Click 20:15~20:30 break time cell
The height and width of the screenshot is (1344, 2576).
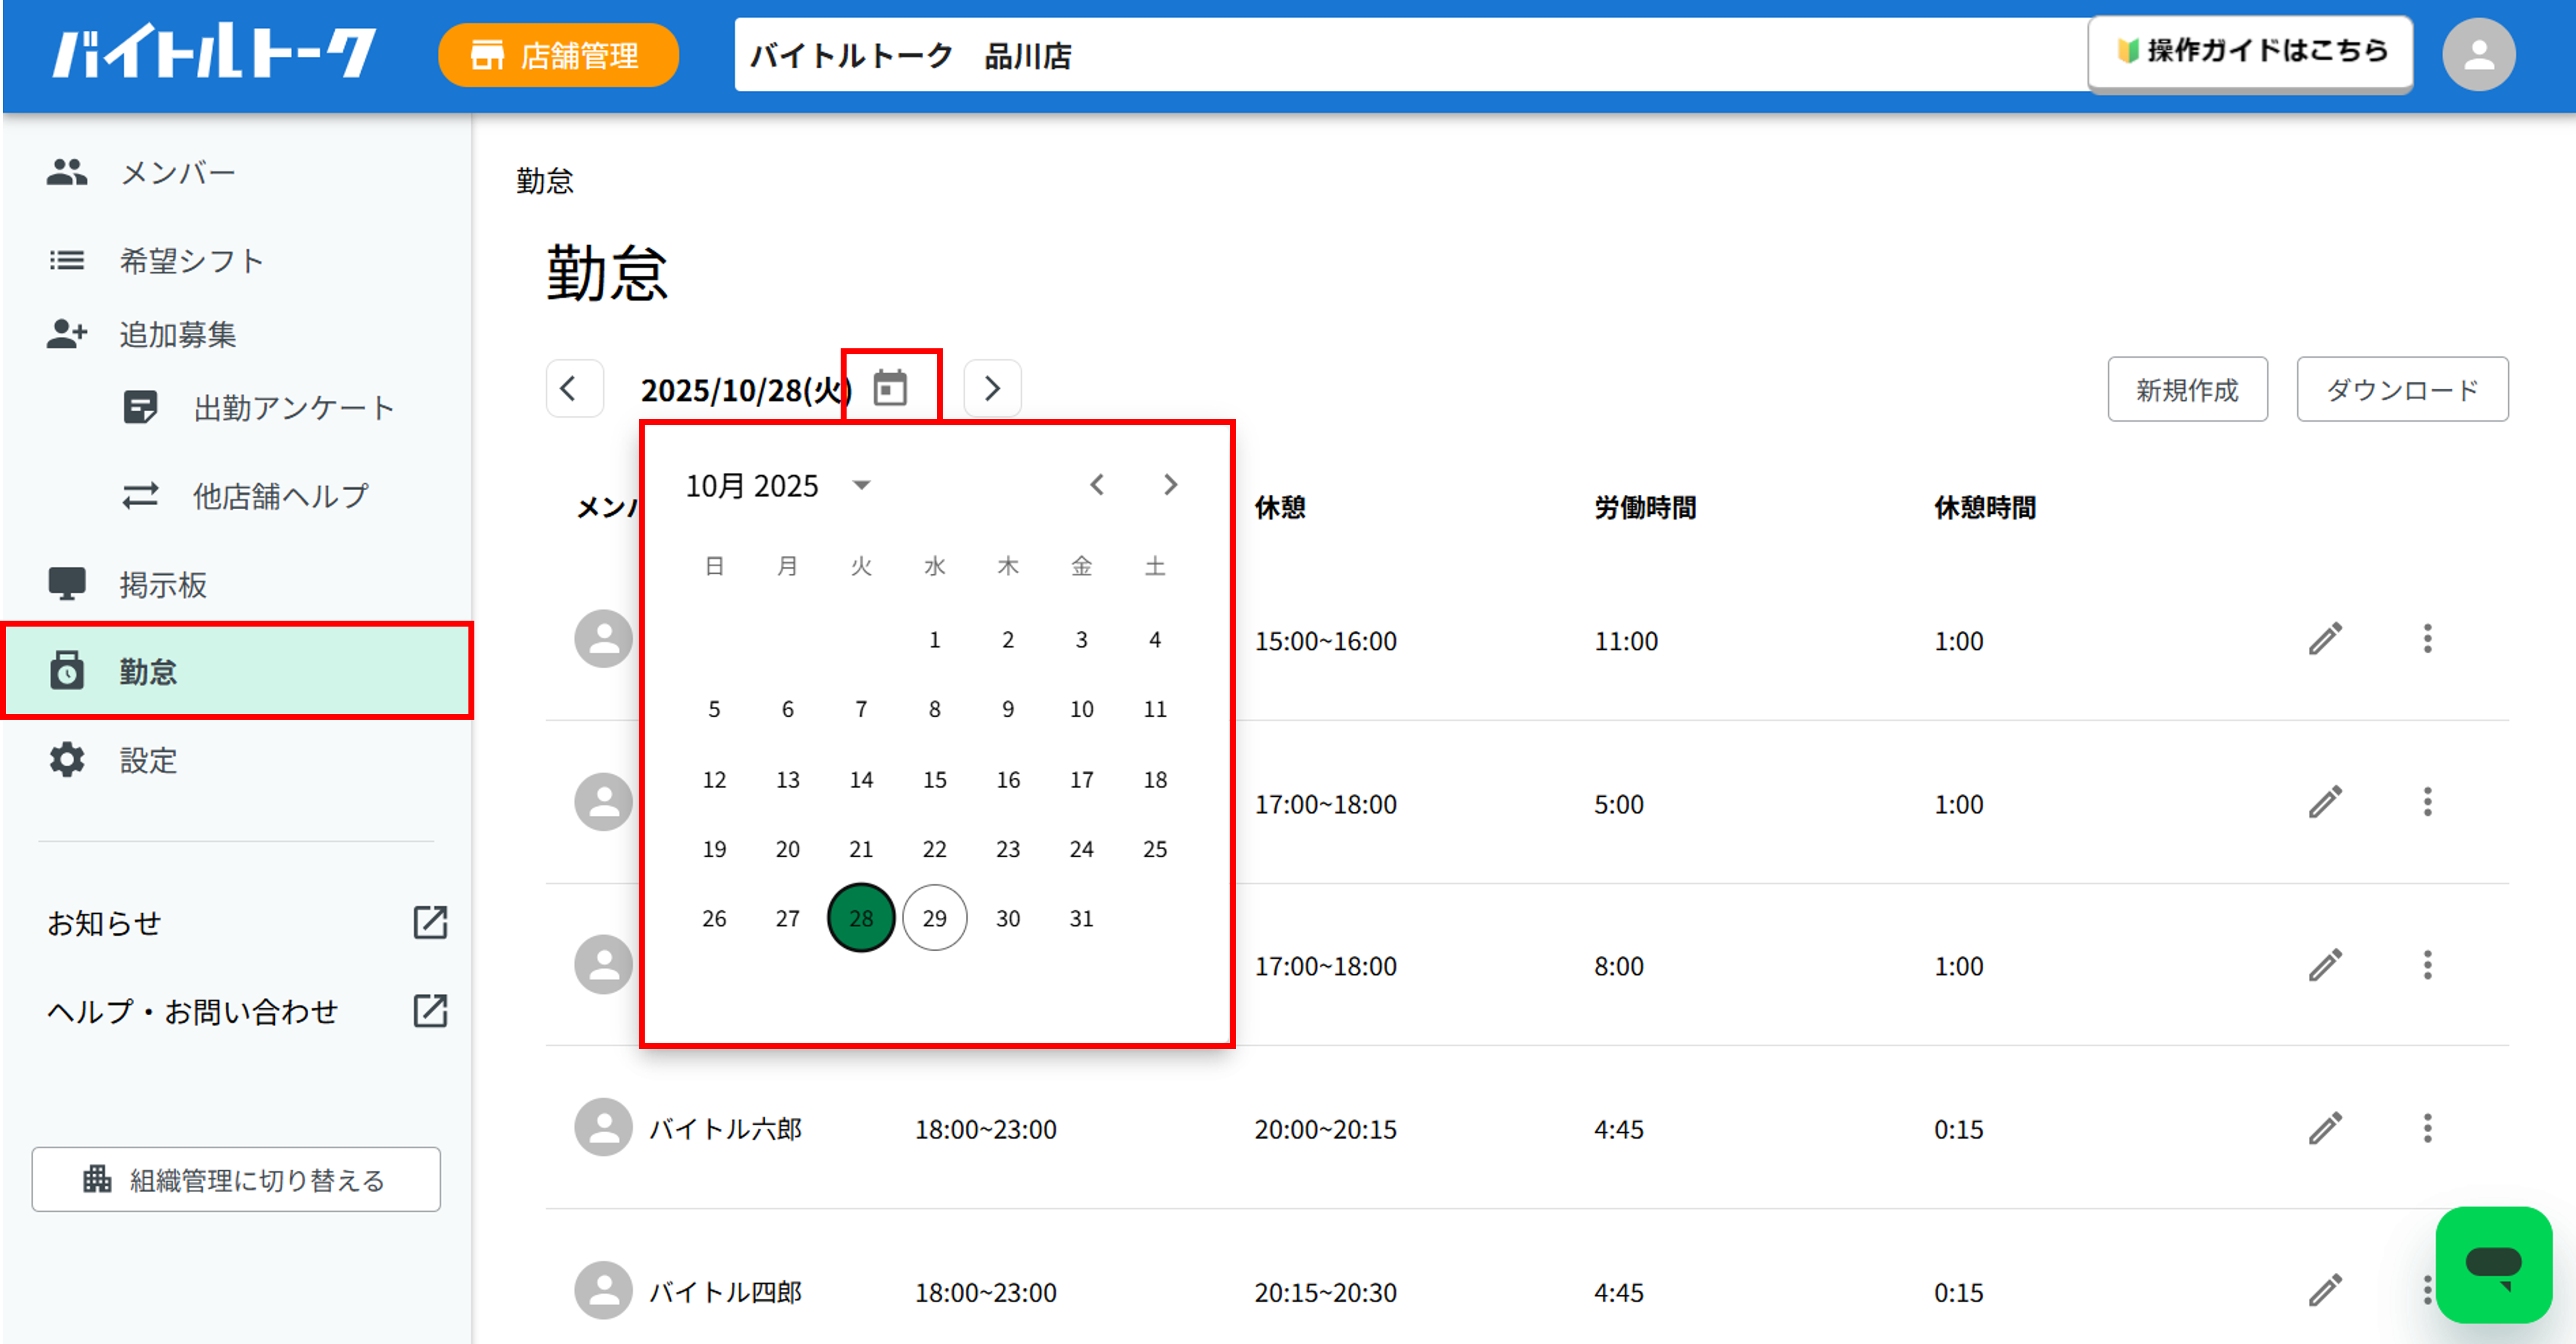point(1325,1292)
